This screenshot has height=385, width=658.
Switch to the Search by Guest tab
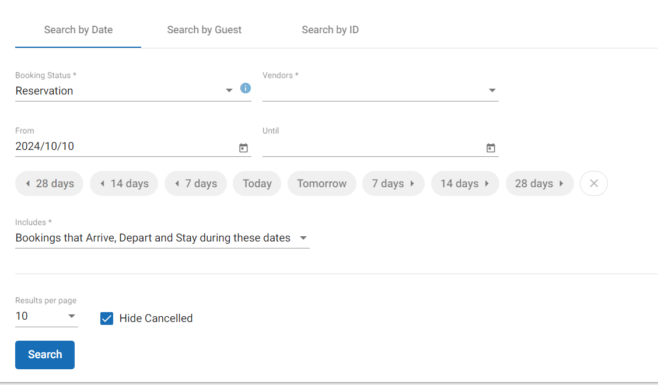pos(204,30)
